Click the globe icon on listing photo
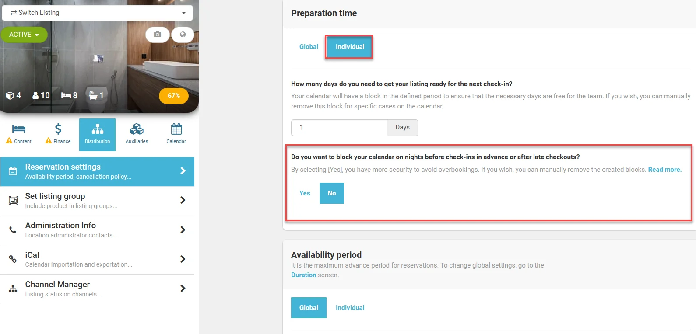Screen dimensions: 696x334 [183, 35]
